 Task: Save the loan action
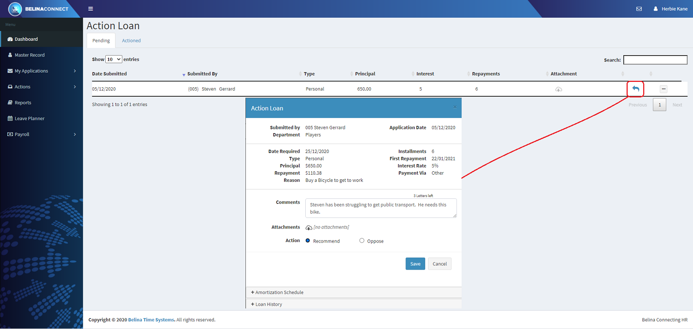coord(415,264)
